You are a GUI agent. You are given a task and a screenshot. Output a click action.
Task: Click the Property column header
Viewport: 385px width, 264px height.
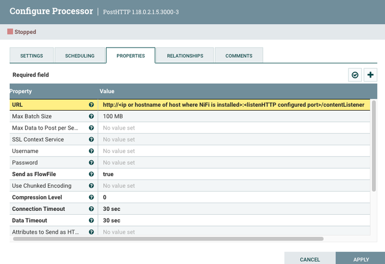[21, 91]
